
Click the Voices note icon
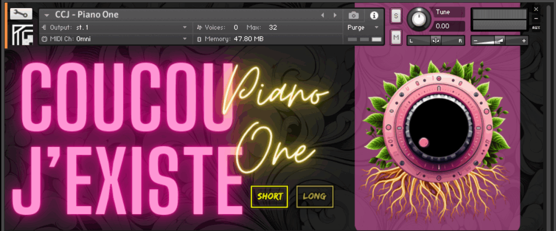(x=199, y=27)
